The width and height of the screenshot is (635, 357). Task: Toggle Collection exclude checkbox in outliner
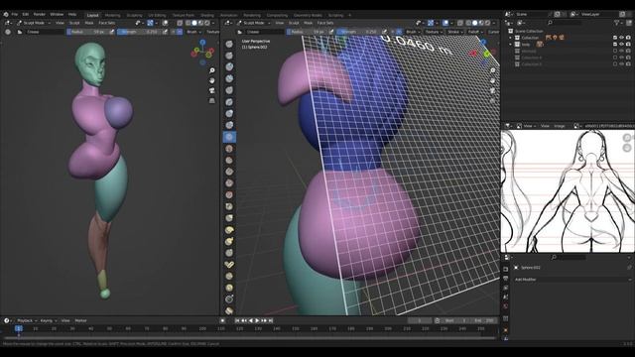tap(615, 38)
